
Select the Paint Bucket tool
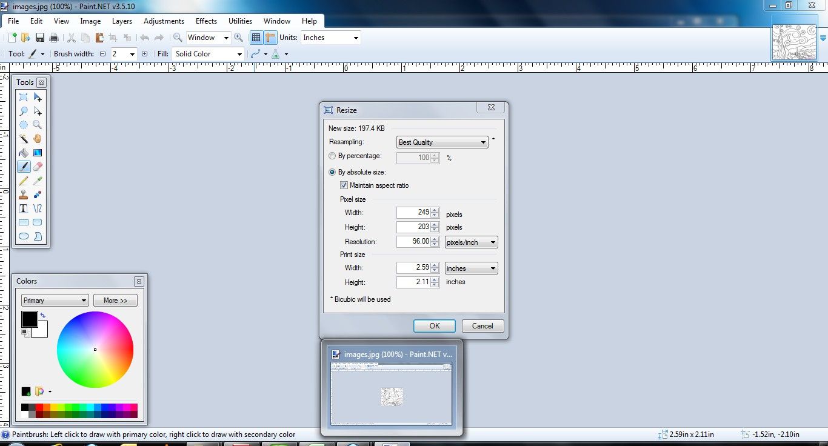[23, 153]
